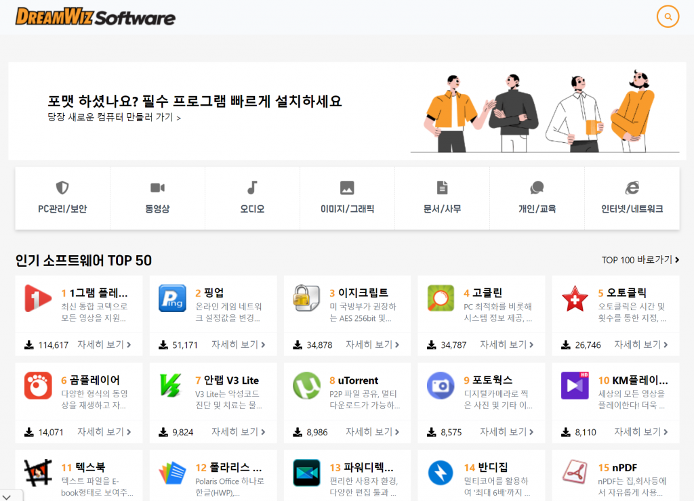Open the 파워디렉터 title text

click(368, 467)
